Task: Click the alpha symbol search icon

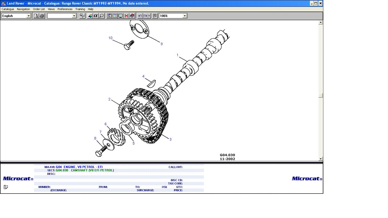Action: pos(96,16)
